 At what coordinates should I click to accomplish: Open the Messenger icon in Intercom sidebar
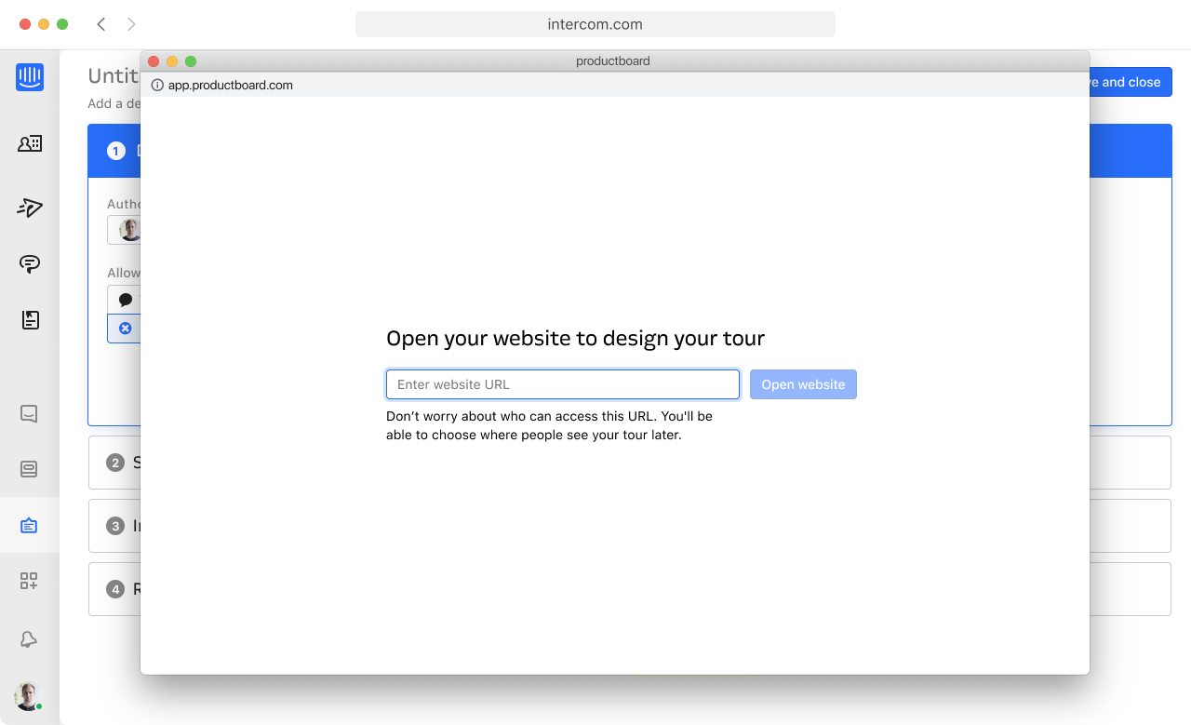[29, 413]
